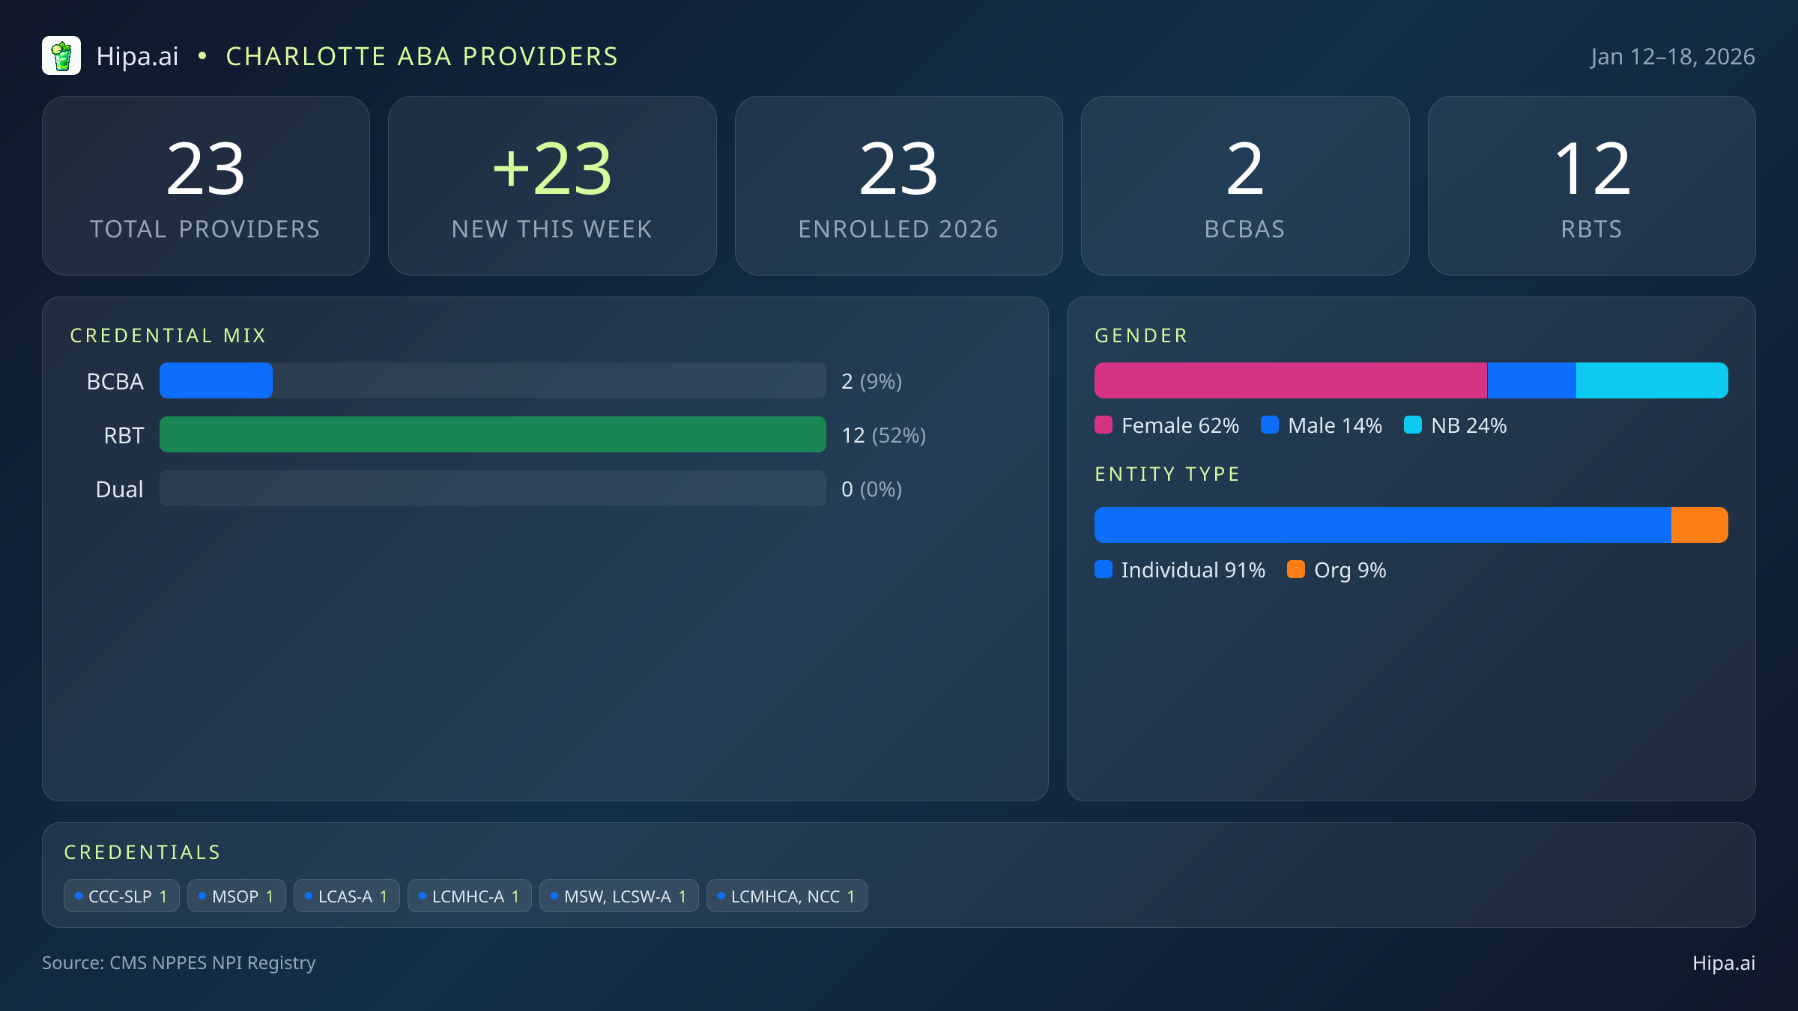The image size is (1798, 1011).
Task: Expand the GENDER section header
Action: (1141, 336)
